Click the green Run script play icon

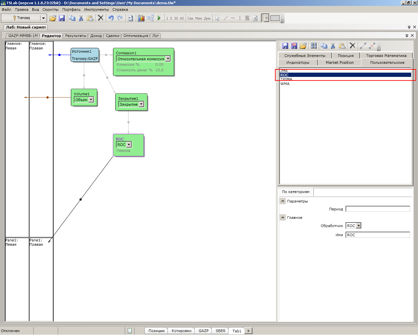click(x=159, y=18)
